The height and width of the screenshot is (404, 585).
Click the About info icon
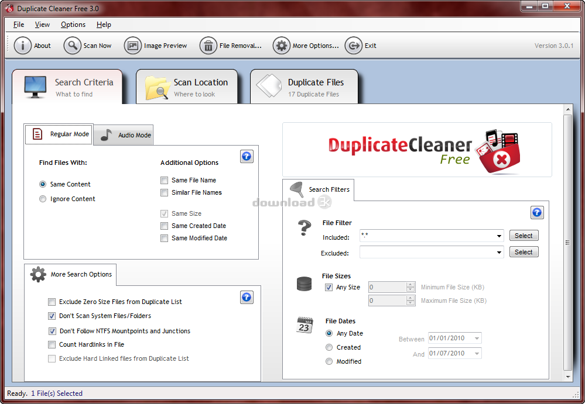point(22,46)
